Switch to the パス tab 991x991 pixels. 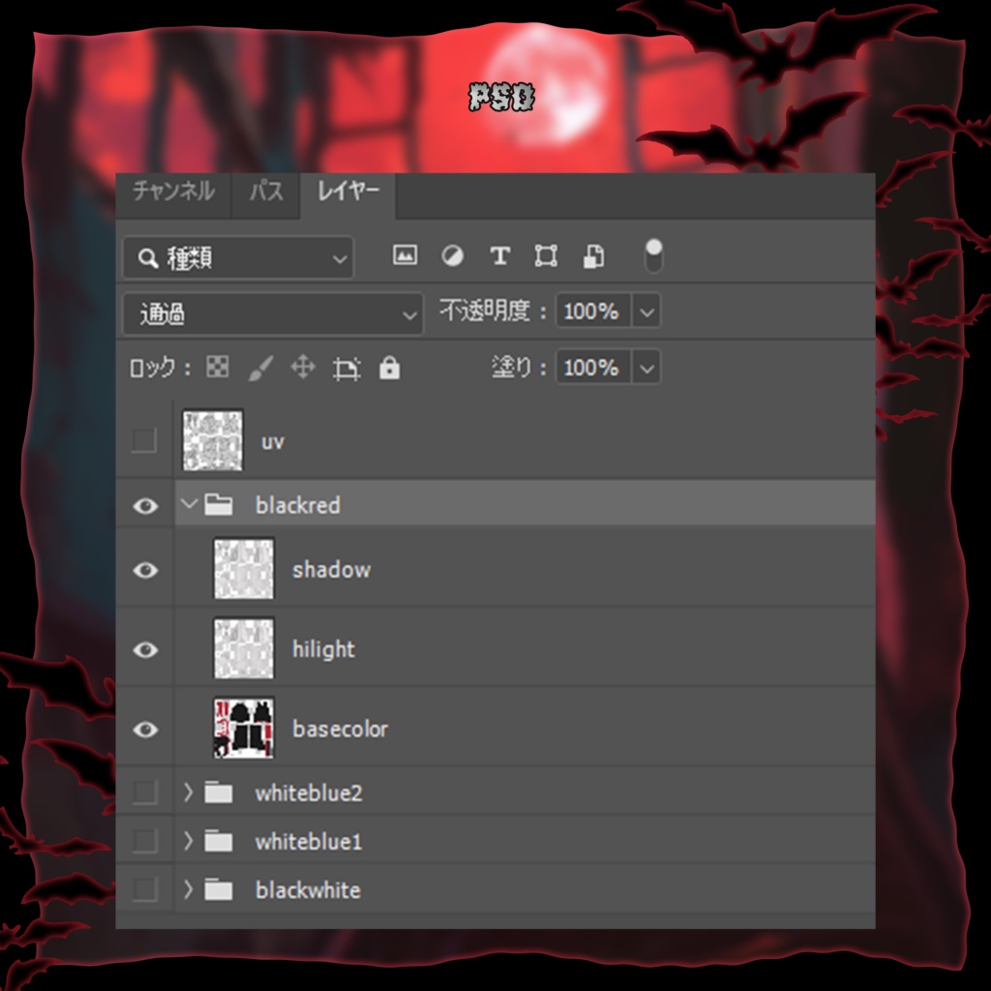pos(266,191)
